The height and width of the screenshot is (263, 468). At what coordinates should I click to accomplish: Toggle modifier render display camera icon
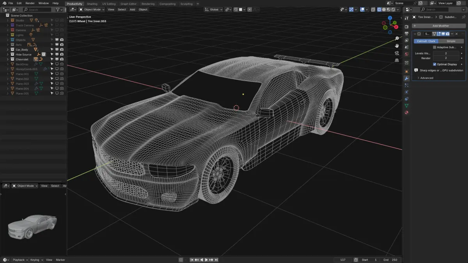448,34
